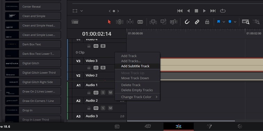Open the Media page
This screenshot has width=263, height=131.
[x=117, y=126]
